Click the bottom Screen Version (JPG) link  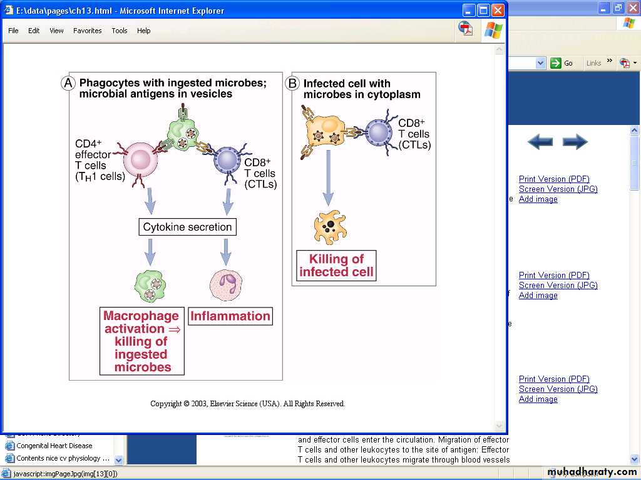pos(558,389)
